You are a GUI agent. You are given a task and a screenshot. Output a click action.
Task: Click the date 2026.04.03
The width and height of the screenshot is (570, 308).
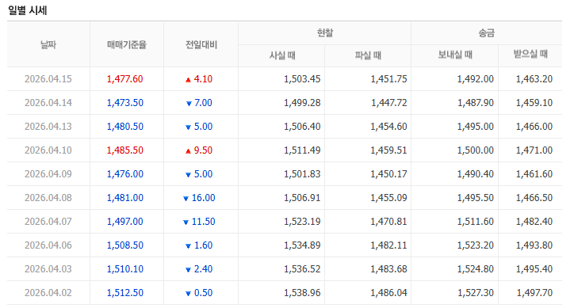(48, 268)
